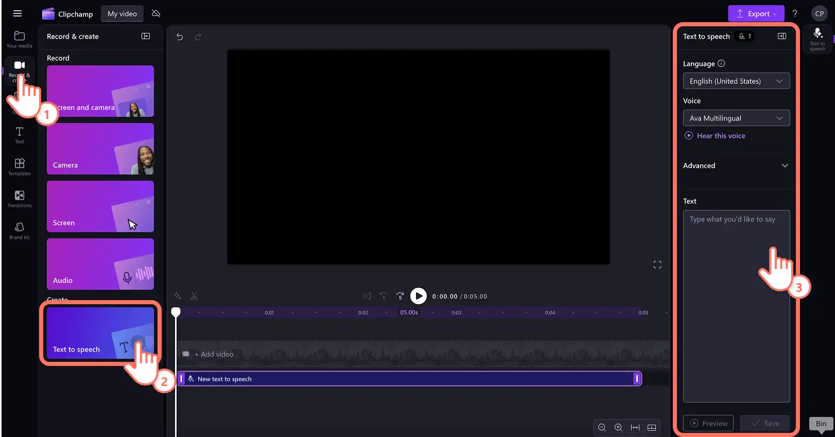835x437 pixels.
Task: Open the CP account avatar
Action: pos(820,13)
